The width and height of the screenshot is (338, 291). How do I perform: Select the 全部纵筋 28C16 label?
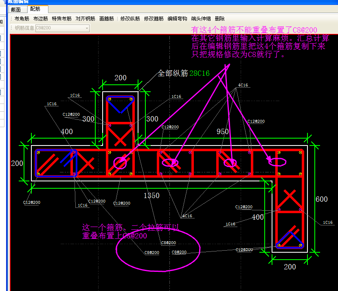tap(184, 73)
